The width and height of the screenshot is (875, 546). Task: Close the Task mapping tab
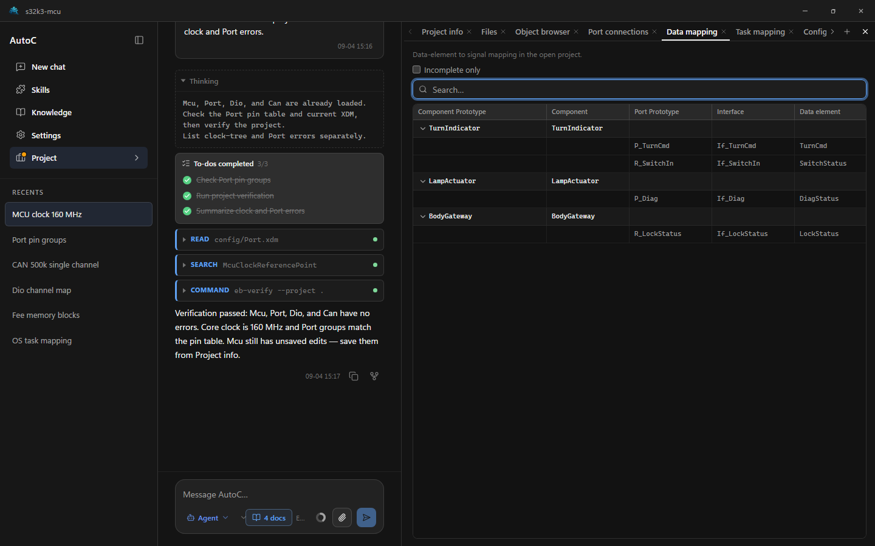791,32
